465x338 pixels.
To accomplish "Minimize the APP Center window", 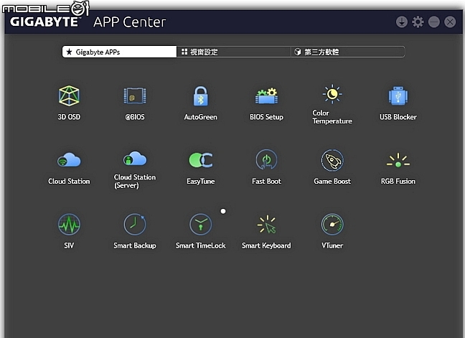I will click(x=434, y=22).
